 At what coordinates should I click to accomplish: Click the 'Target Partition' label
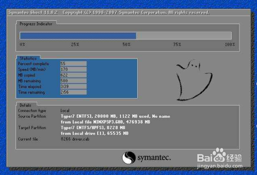point(32,128)
